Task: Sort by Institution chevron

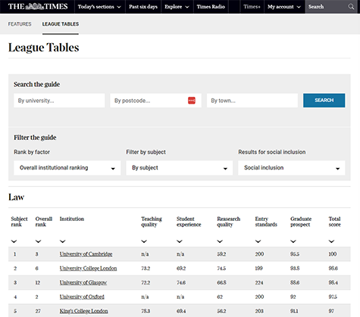Action: [63, 241]
